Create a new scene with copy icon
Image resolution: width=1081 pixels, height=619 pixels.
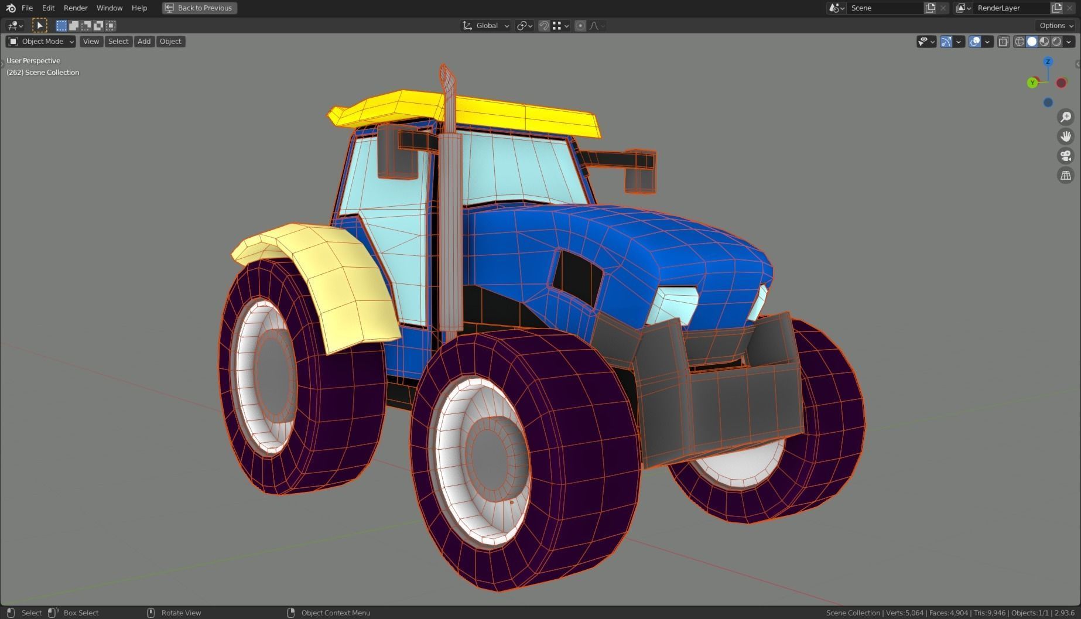point(931,8)
